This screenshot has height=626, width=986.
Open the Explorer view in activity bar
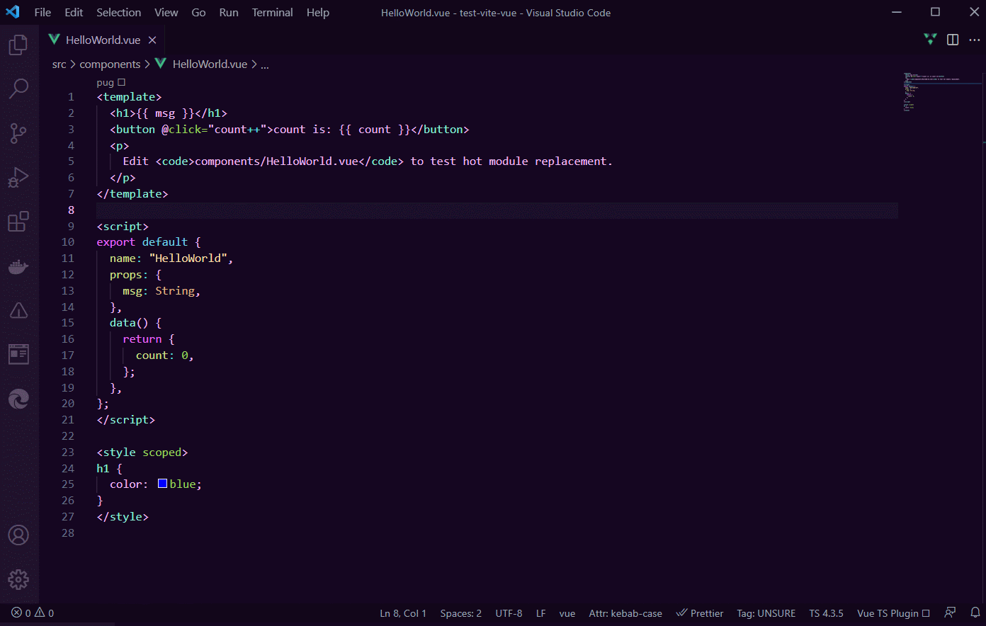[18, 45]
